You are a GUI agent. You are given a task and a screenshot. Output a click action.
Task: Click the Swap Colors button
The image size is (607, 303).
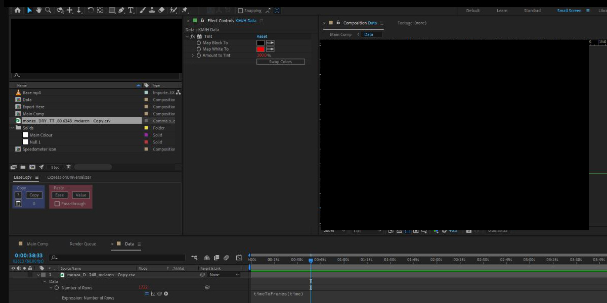pyautogui.click(x=281, y=62)
